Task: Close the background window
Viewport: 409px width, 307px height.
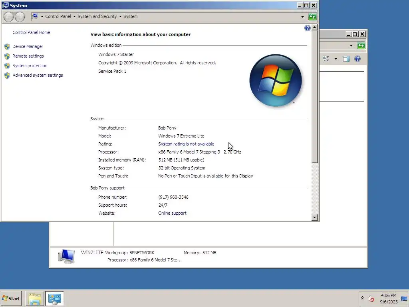Action: coord(362,34)
